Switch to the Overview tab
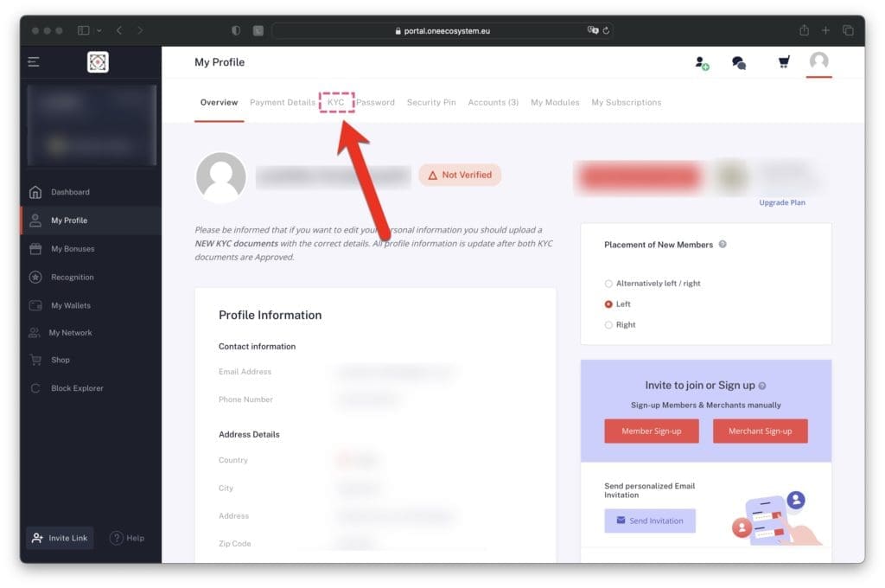This screenshot has height=588, width=885. (x=219, y=102)
